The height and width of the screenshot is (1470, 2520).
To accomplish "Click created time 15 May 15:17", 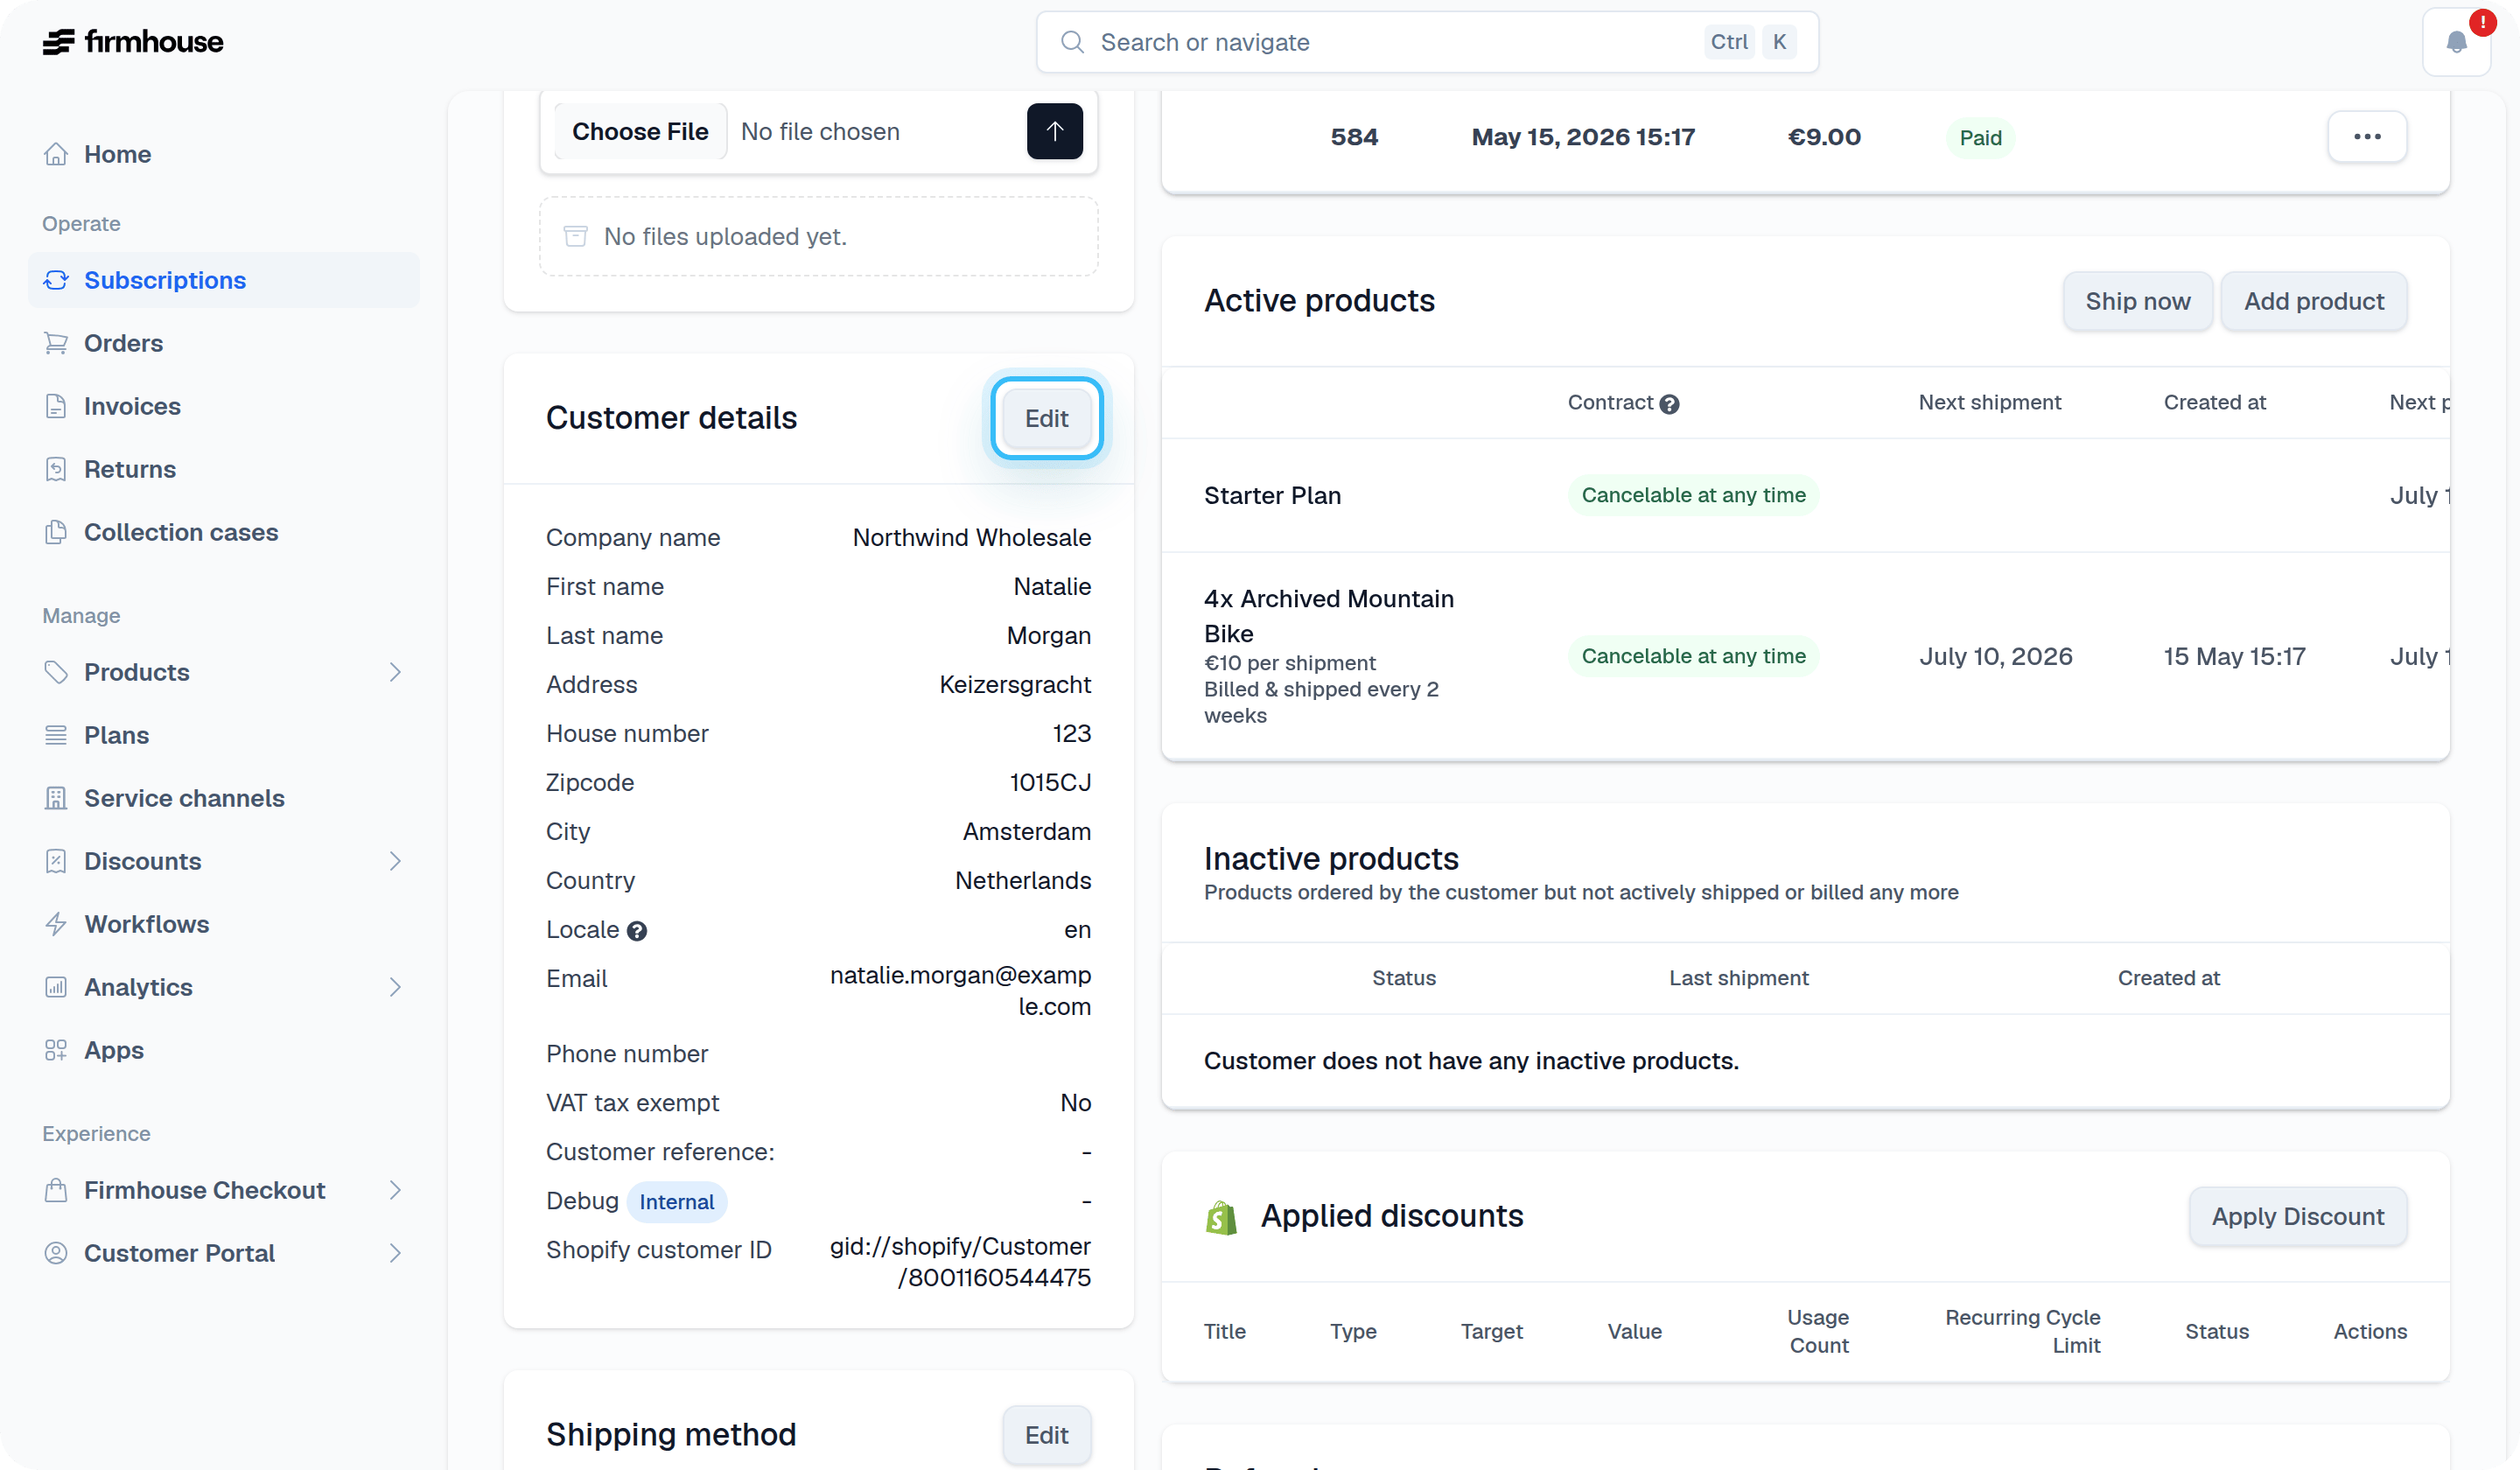I will pos(2234,656).
